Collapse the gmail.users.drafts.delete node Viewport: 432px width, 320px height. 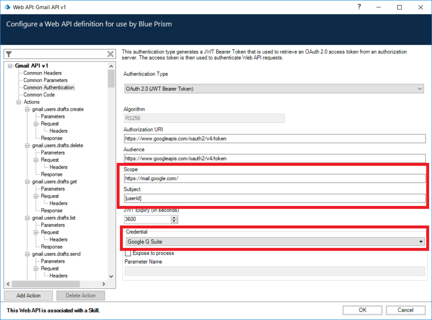coord(27,145)
